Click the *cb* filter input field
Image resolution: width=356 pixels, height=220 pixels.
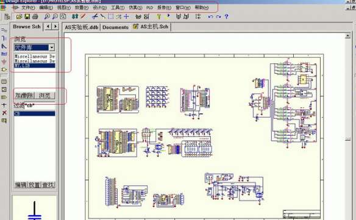click(x=40, y=105)
